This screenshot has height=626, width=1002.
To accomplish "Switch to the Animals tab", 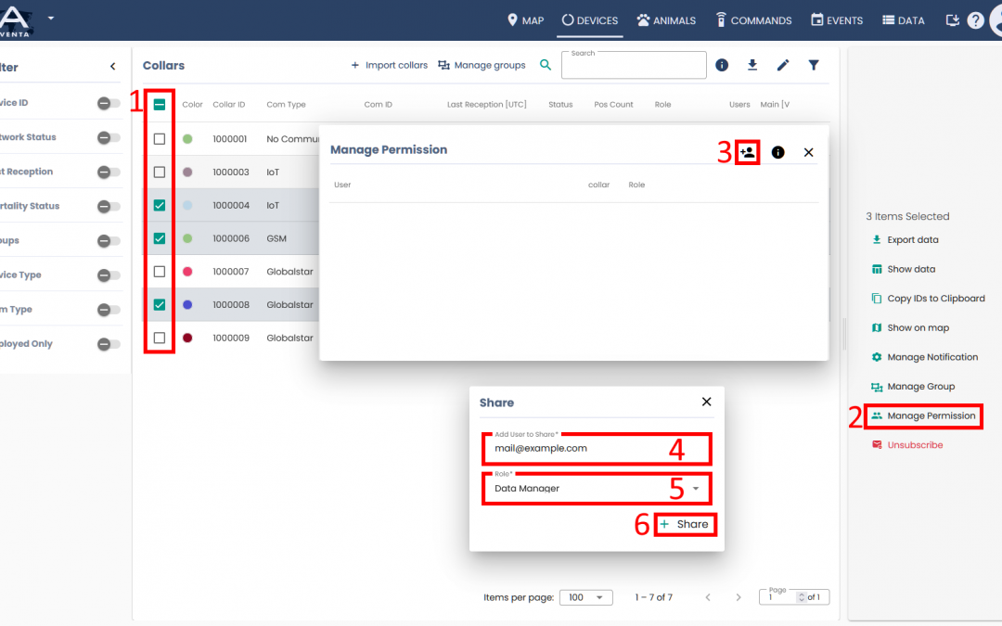I will [x=666, y=20].
